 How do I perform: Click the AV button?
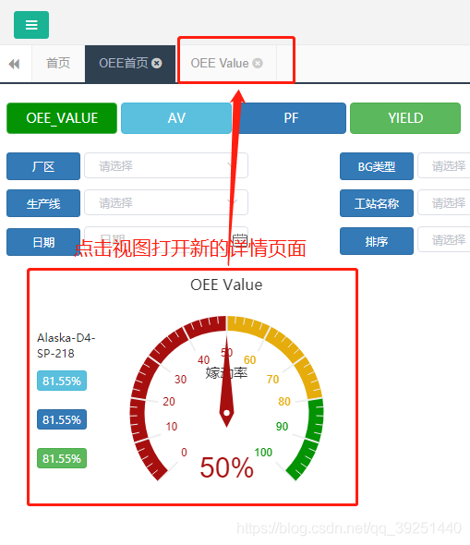click(x=176, y=118)
